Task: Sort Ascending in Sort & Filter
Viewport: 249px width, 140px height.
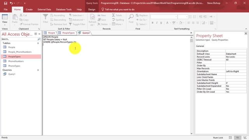Action: pyautogui.click(x=58, y=15)
